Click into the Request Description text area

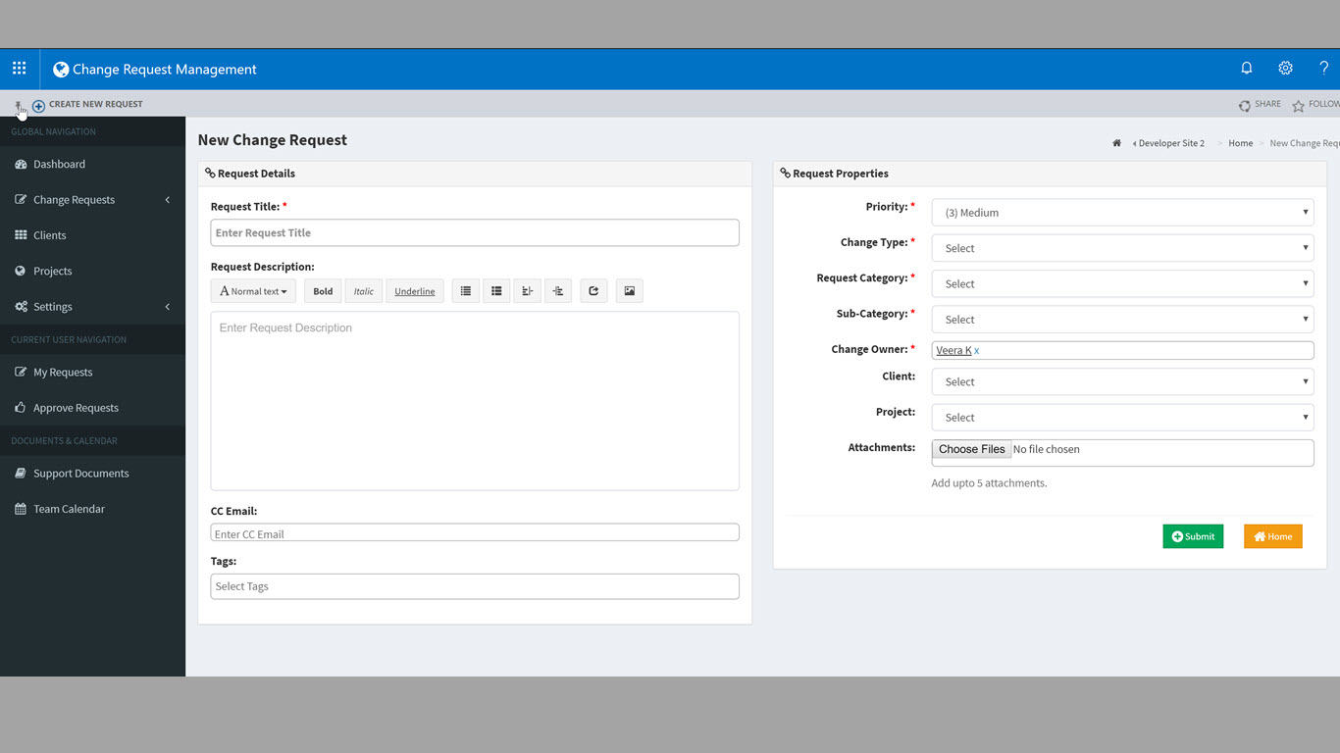click(x=475, y=401)
